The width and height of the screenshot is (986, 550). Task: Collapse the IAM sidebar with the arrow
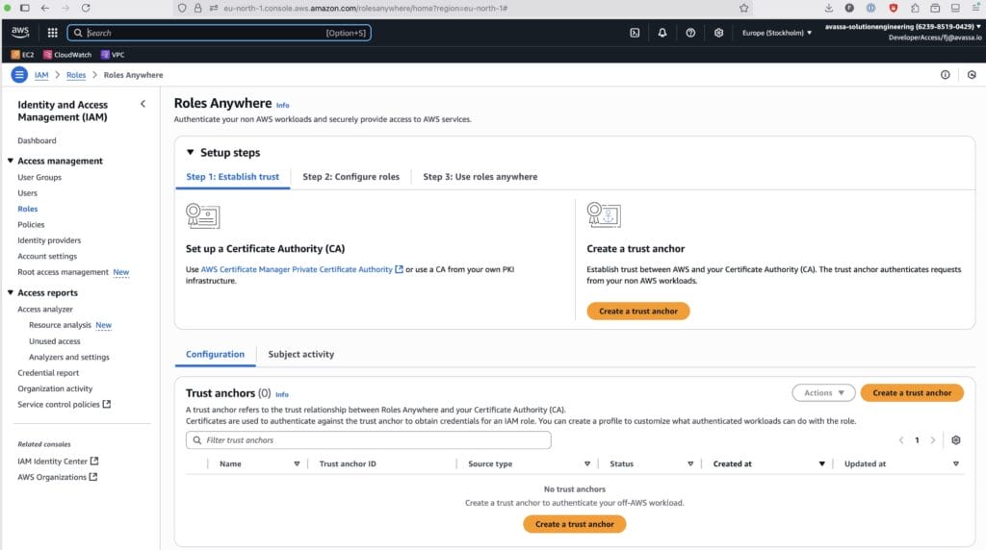pos(143,104)
